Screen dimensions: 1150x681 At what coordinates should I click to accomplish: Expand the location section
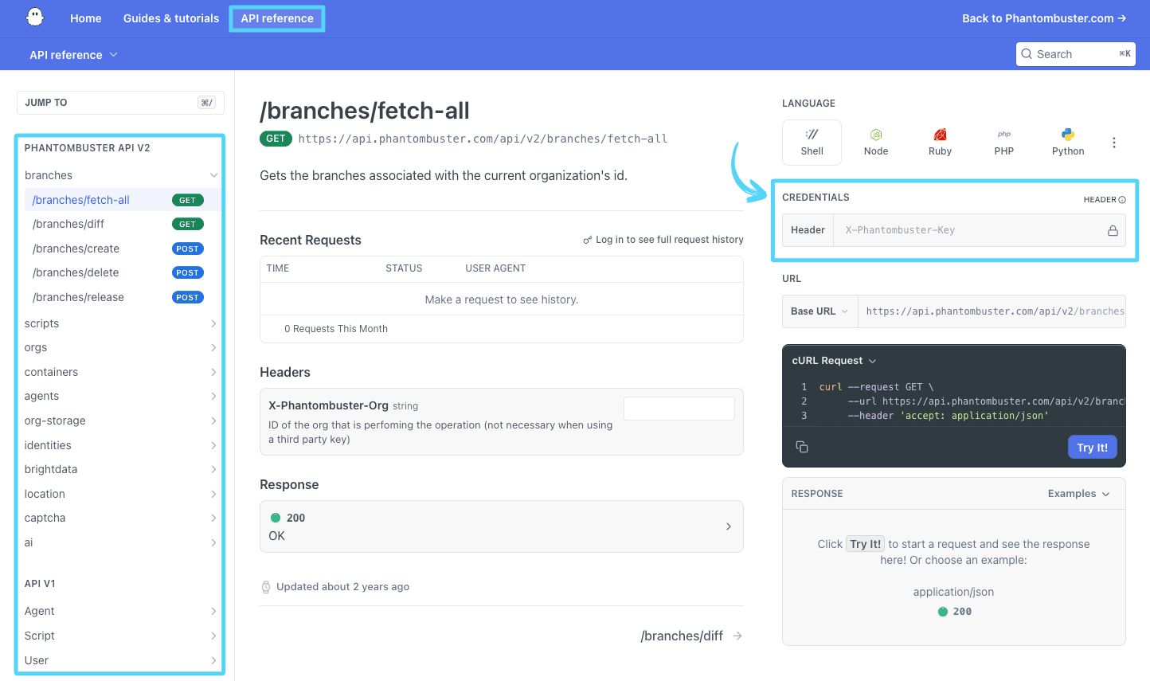click(213, 494)
